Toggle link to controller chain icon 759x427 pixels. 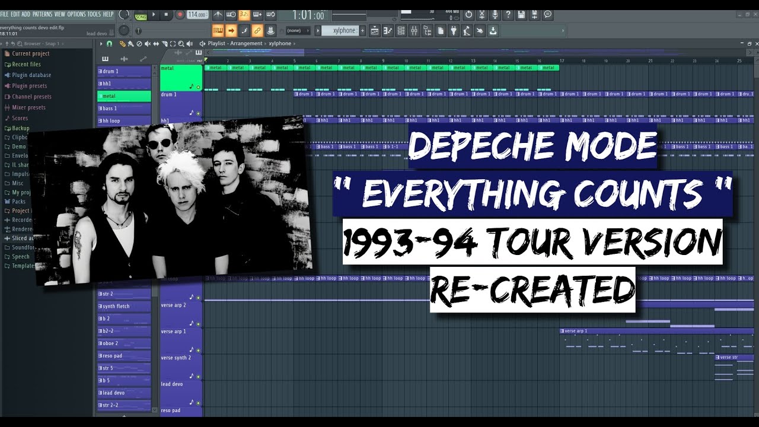tap(257, 30)
